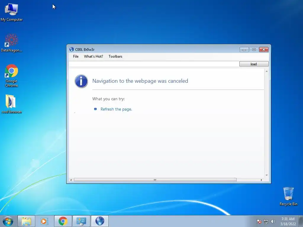Open the Control Panel taskbar icon
This screenshot has height=227, width=303.
click(x=81, y=221)
